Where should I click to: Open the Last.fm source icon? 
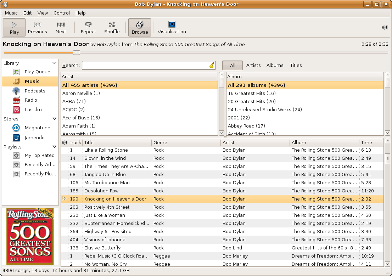(16, 110)
